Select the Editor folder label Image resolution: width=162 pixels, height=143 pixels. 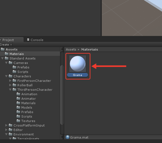tap(18, 130)
